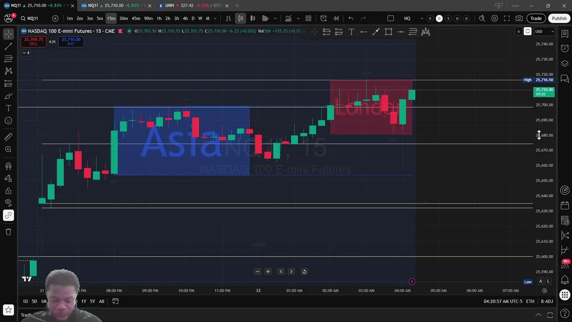Screen dimensions: 572x322
Task: Remove drawings with trash icon
Action: (8, 232)
